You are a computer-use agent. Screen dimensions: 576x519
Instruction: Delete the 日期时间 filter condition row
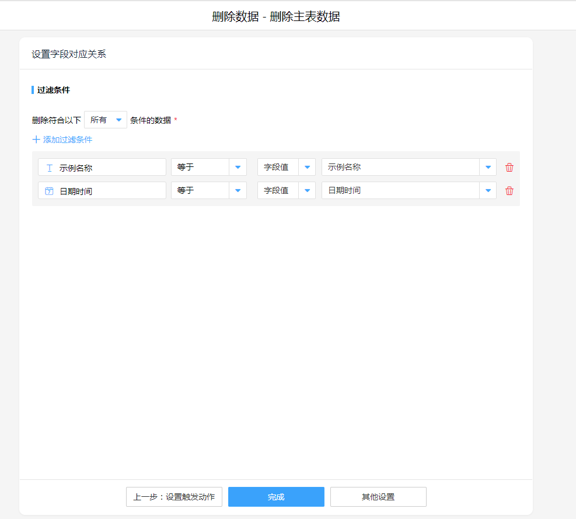[509, 191]
